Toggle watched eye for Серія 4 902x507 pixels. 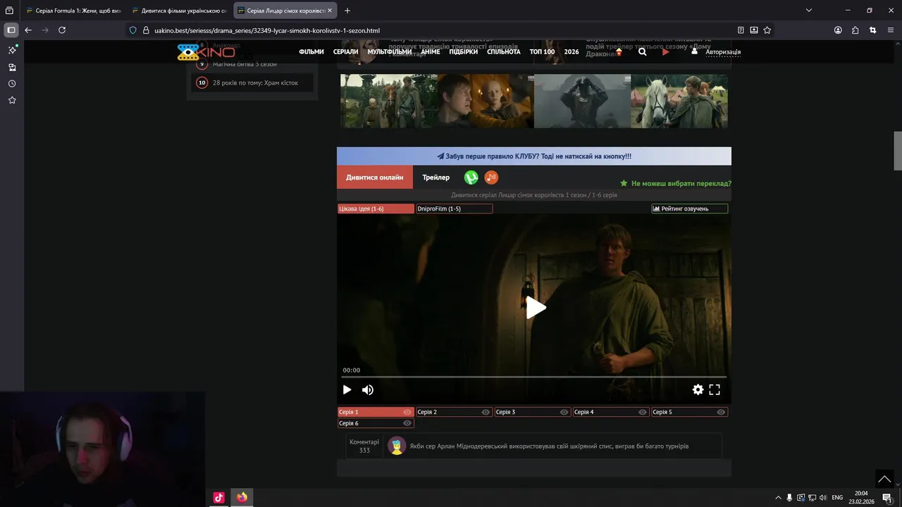pos(643,412)
